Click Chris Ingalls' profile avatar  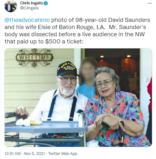[11, 6]
